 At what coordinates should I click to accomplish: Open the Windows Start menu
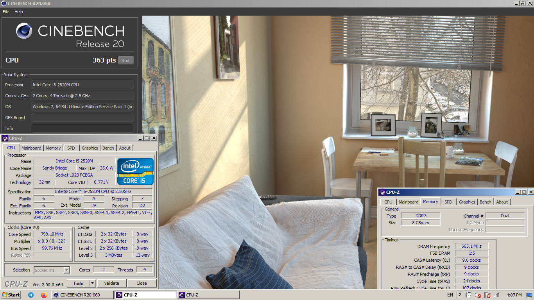click(x=11, y=295)
